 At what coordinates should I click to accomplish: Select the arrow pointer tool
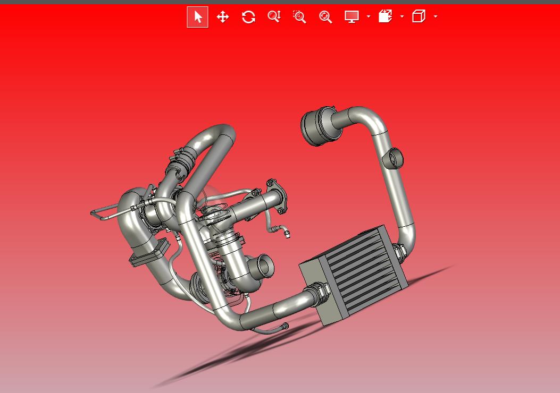[197, 17]
